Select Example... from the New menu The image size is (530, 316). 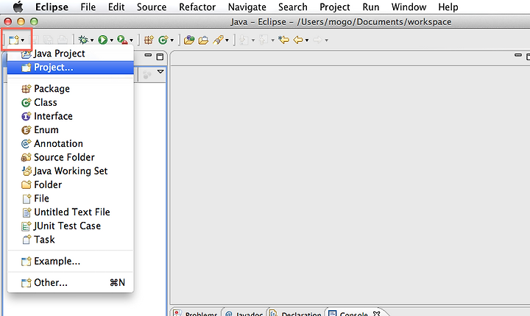(71, 262)
